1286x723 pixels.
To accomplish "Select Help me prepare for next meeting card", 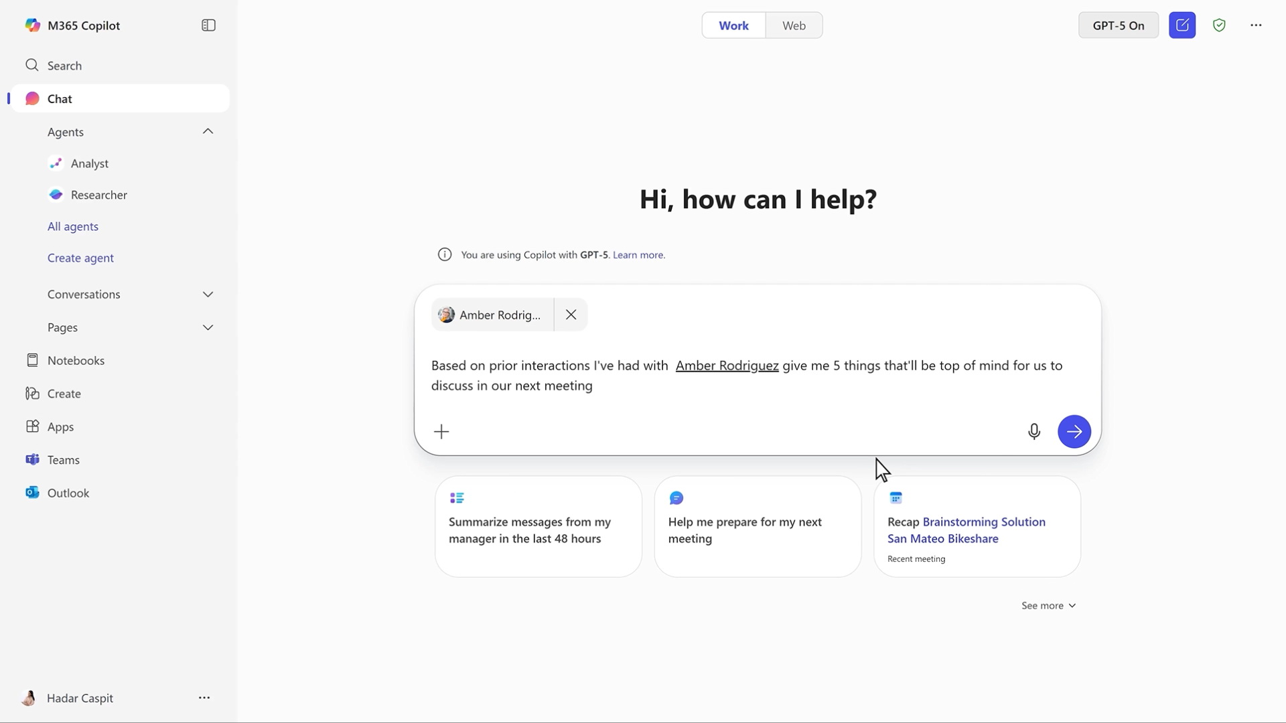I will [758, 527].
